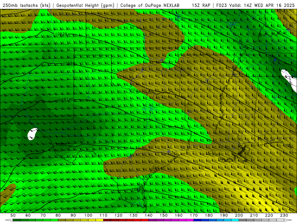Click the 110 value on color scale
Screen dimensions: 297x222
pyautogui.click(x=103, y=215)
